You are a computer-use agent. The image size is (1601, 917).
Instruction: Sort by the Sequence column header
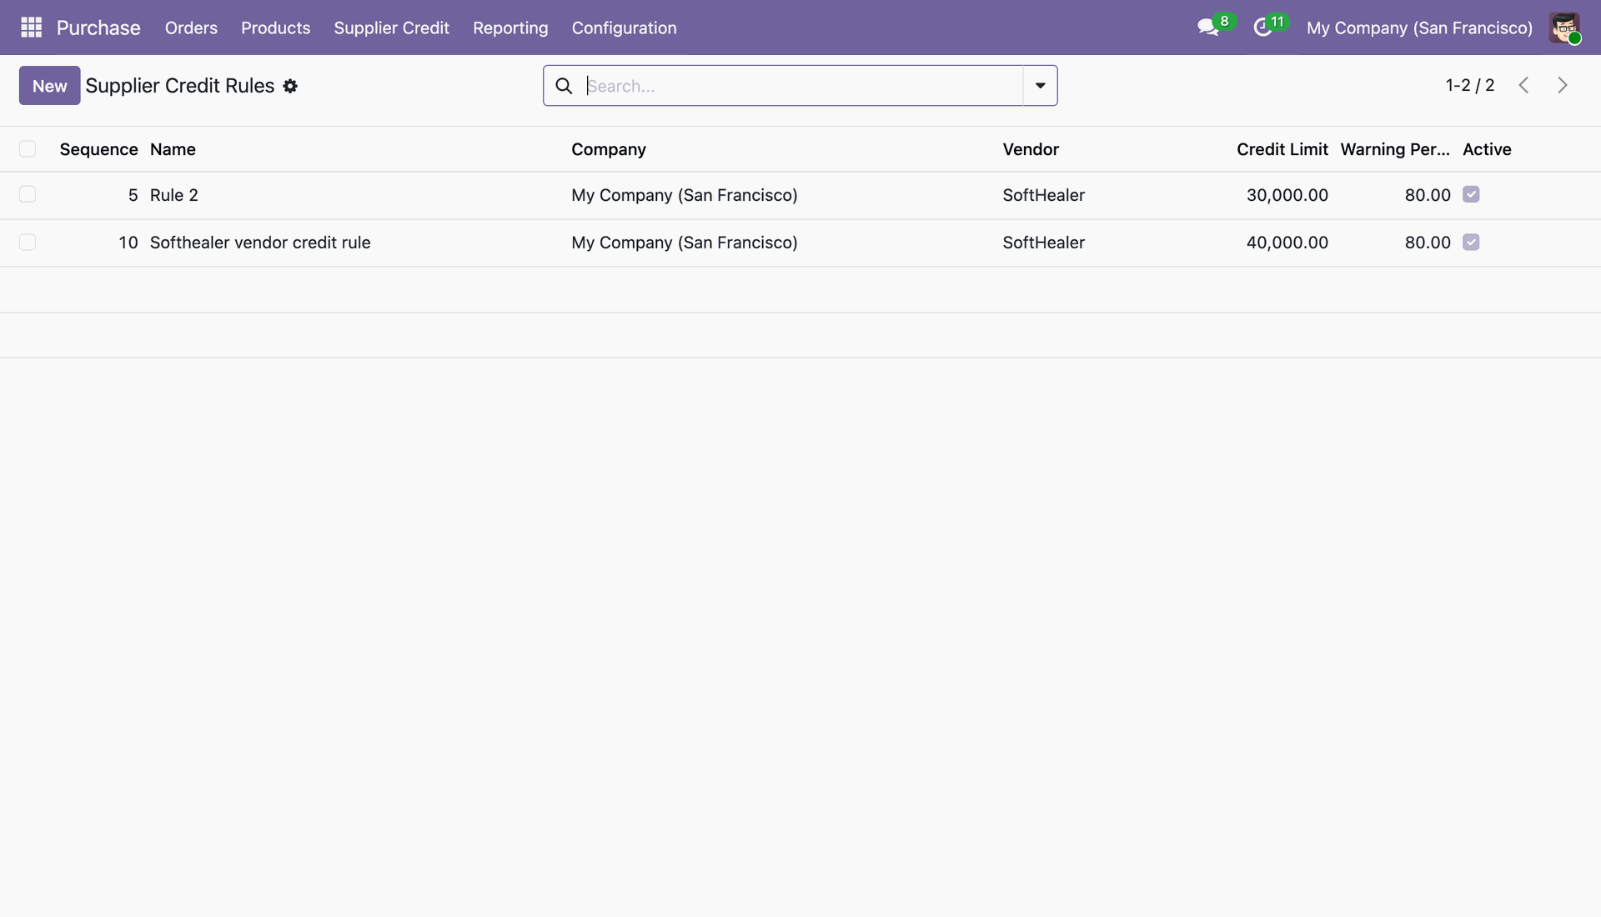98,149
